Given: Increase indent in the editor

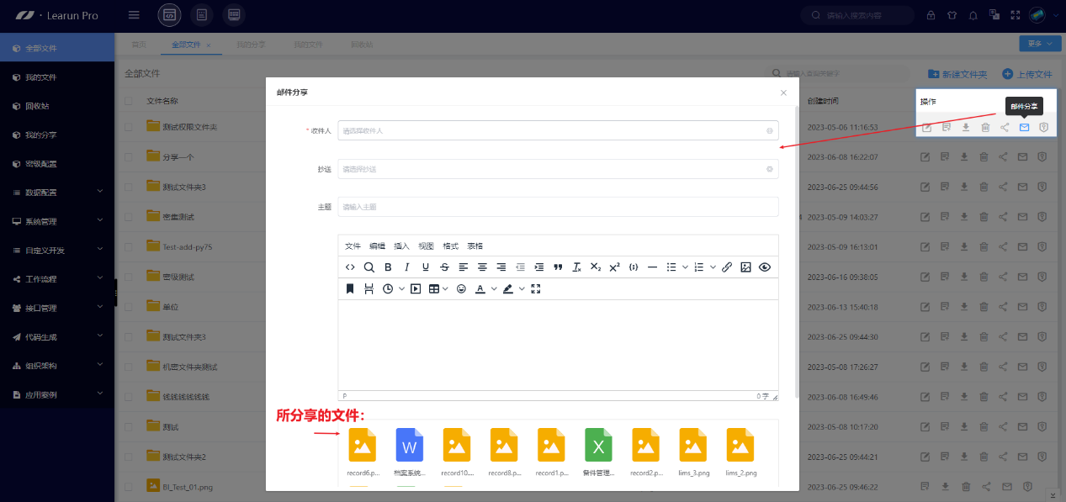Looking at the screenshot, I should pos(539,267).
